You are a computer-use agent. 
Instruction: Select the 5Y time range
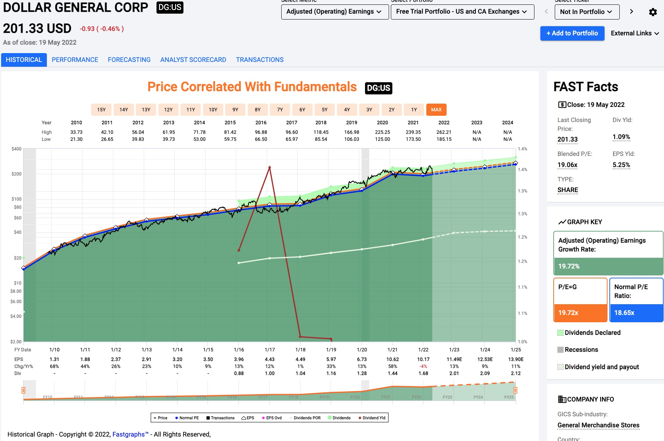point(325,110)
